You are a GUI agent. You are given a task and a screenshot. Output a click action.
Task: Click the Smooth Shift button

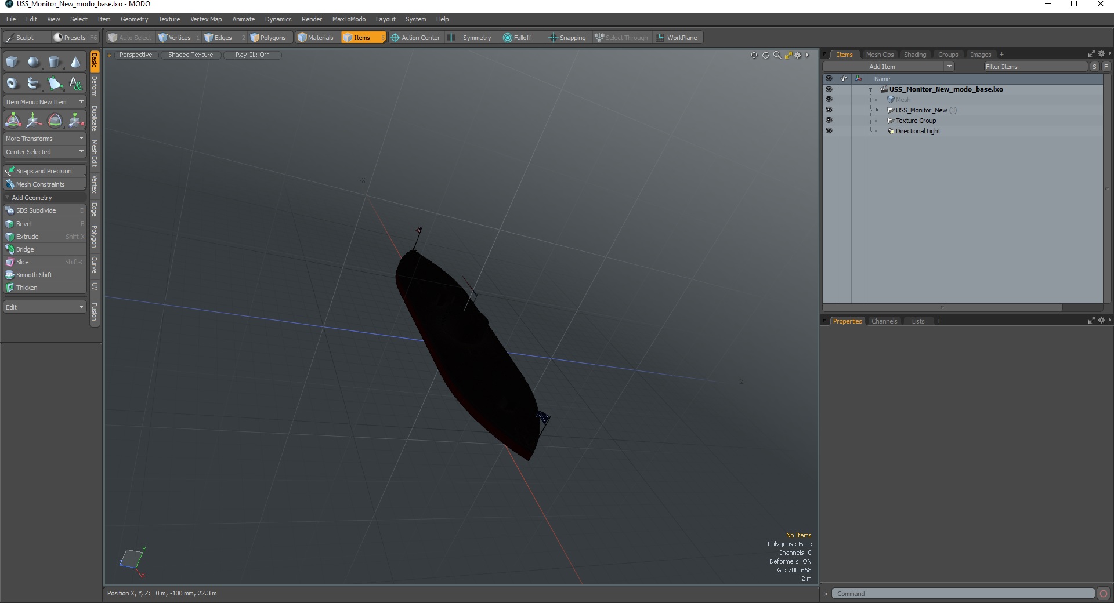point(45,275)
